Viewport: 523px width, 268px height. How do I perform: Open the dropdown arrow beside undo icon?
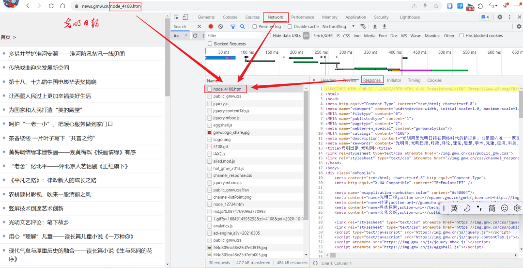click(496, 6)
